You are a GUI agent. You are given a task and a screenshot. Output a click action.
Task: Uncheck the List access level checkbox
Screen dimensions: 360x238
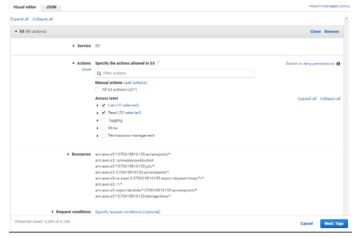point(104,105)
